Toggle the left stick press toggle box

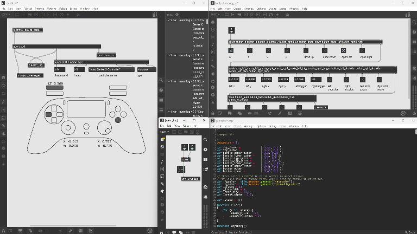363,79
